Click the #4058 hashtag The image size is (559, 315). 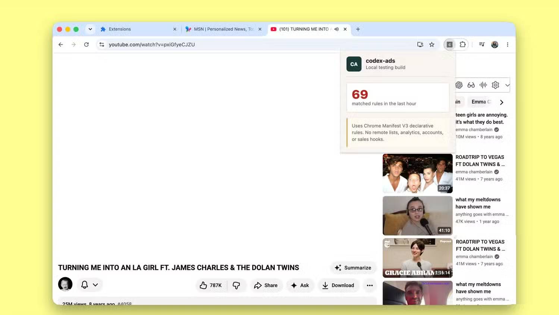[x=125, y=303]
